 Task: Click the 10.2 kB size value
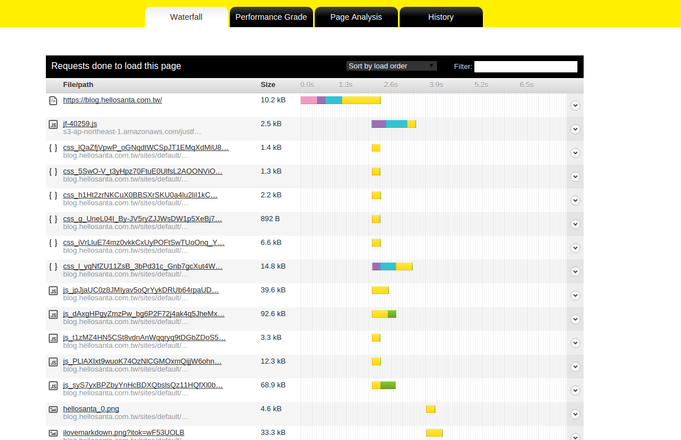coord(273,100)
